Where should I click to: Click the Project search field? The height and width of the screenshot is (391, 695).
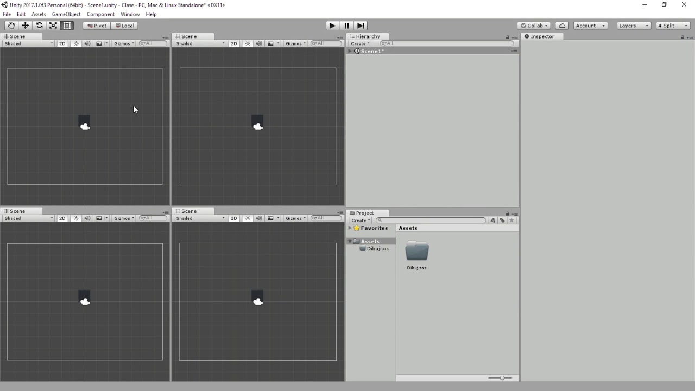(431, 220)
